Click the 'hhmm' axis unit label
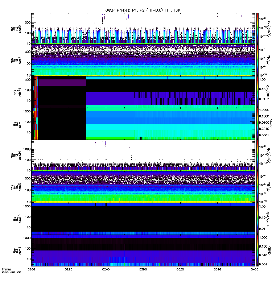Viewport: 272px width, 290px height. 6,269
